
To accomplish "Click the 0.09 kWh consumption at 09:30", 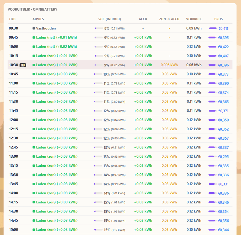I will 194,28.
